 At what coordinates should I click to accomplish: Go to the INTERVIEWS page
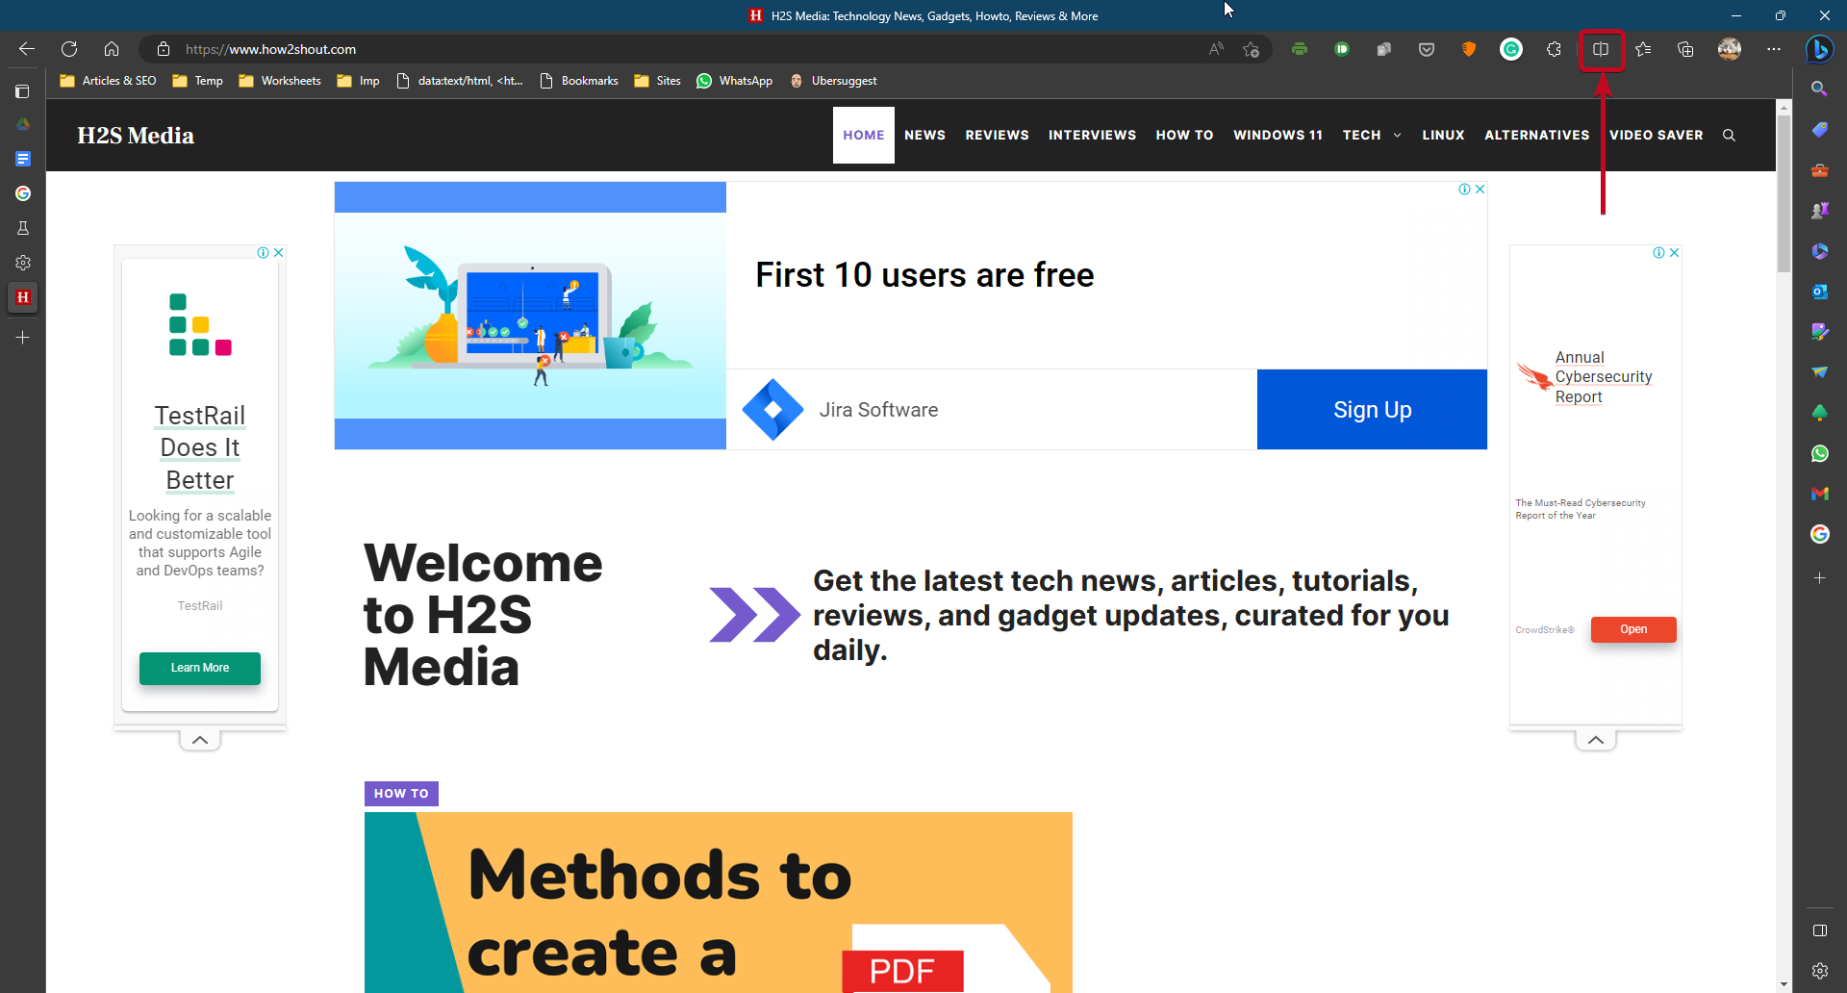[1092, 135]
